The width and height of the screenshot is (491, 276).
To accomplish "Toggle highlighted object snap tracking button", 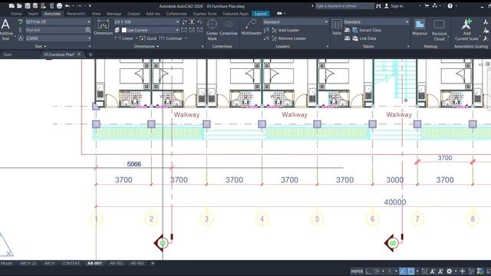I will pos(403,271).
